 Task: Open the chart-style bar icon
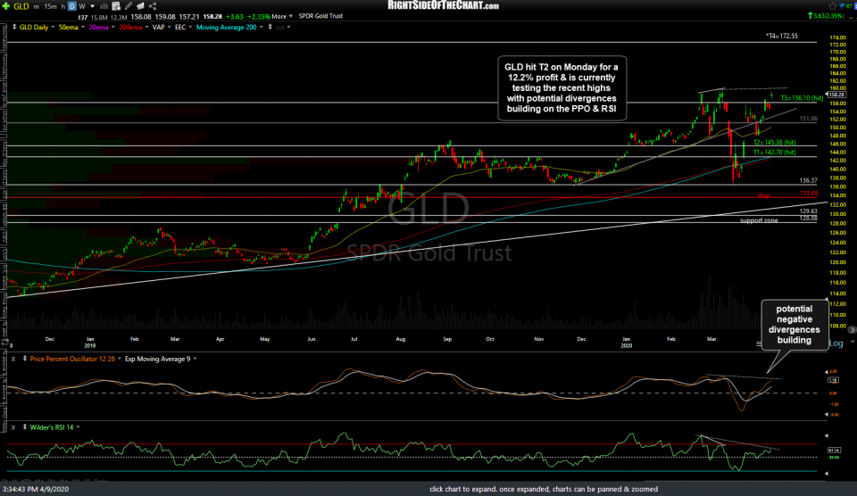[104, 6]
